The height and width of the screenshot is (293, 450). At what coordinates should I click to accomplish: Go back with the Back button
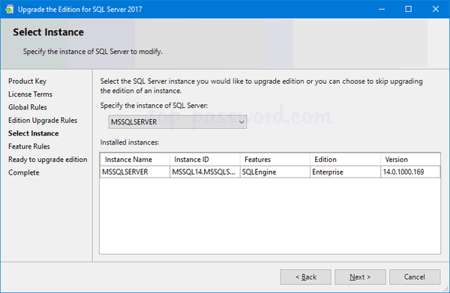pyautogui.click(x=306, y=277)
